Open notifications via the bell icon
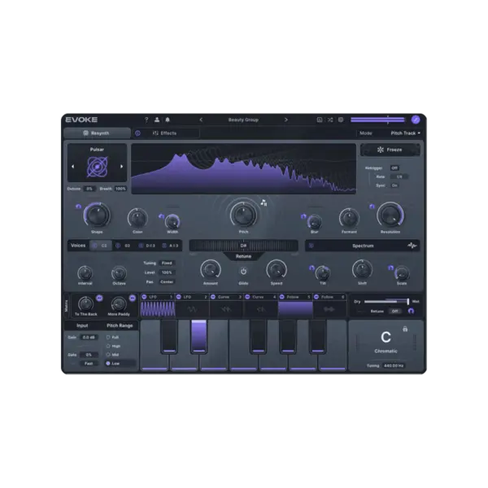488x488 pixels. [168, 120]
